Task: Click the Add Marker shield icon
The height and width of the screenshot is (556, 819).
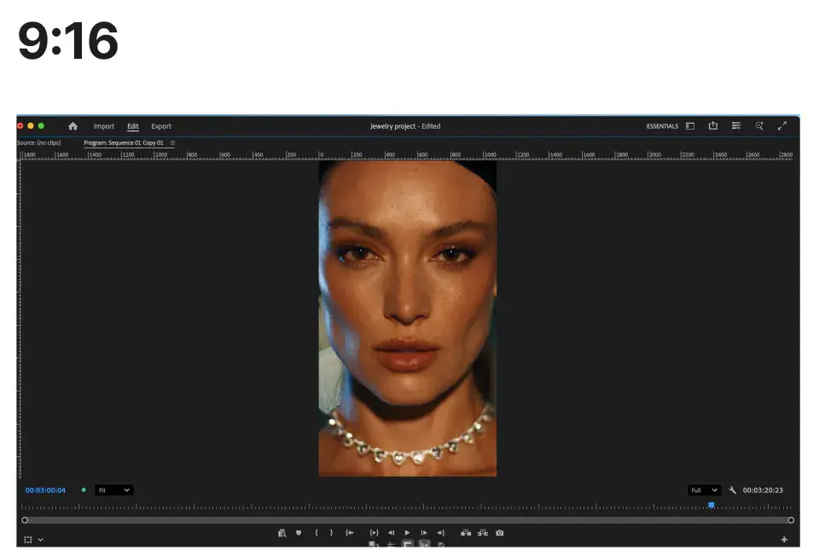Action: tap(299, 533)
